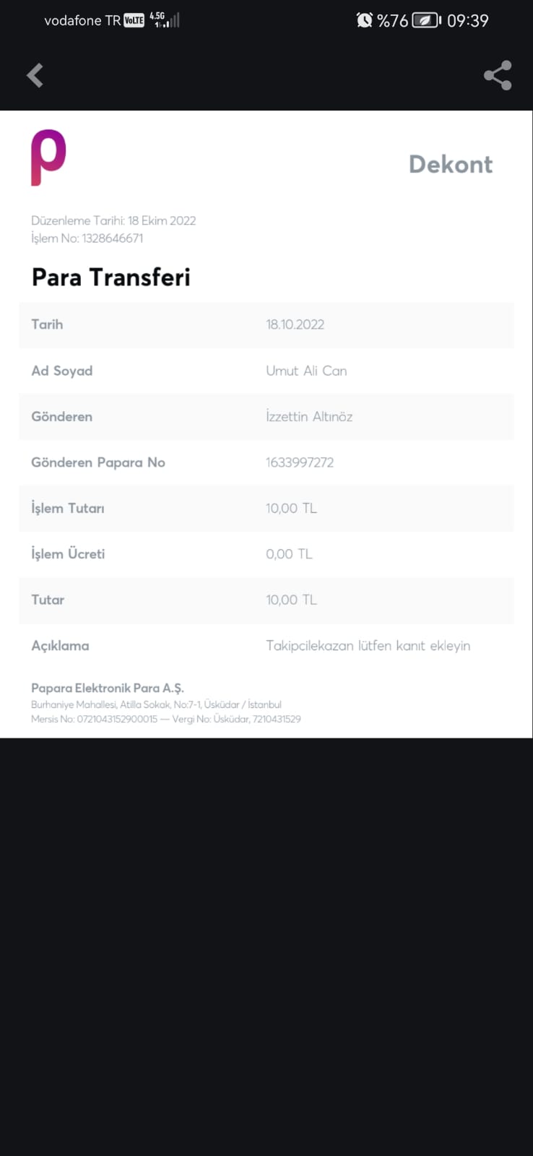Tap the Para Transferi title
The height and width of the screenshot is (1156, 533).
point(110,277)
